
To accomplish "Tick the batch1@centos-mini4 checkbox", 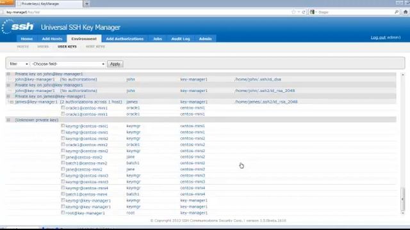I will 63,194.
